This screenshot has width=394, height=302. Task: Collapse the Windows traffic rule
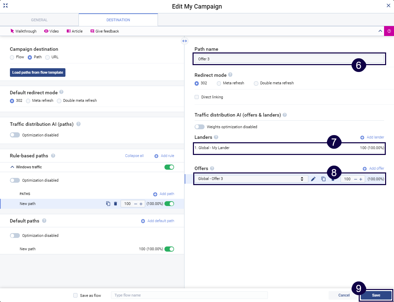(12, 167)
